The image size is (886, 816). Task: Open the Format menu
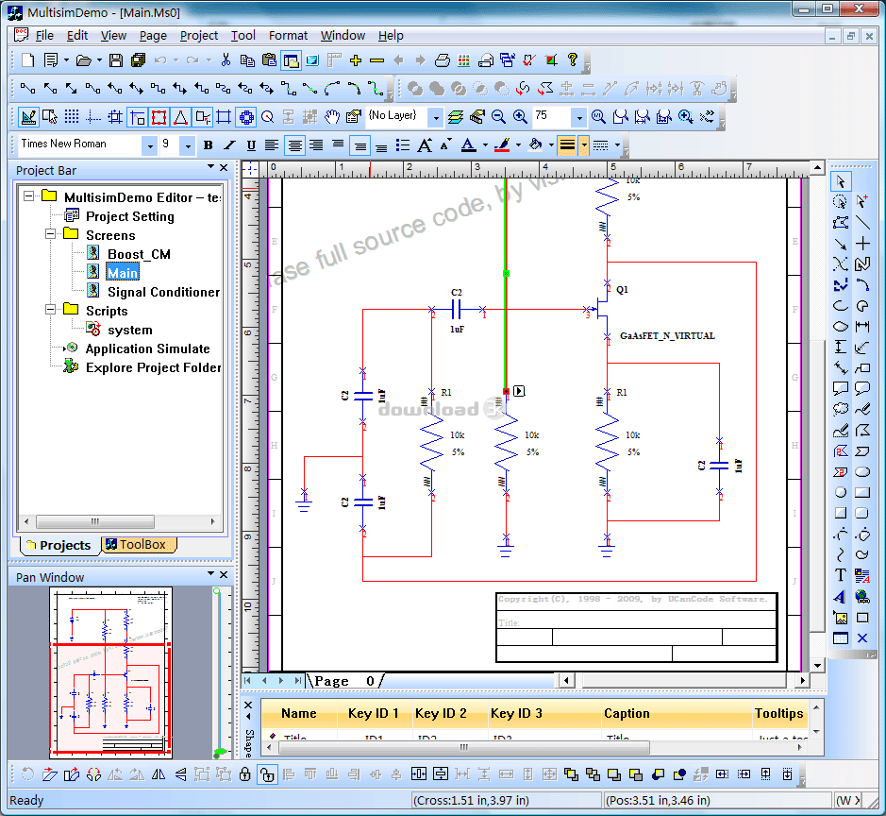tap(288, 36)
